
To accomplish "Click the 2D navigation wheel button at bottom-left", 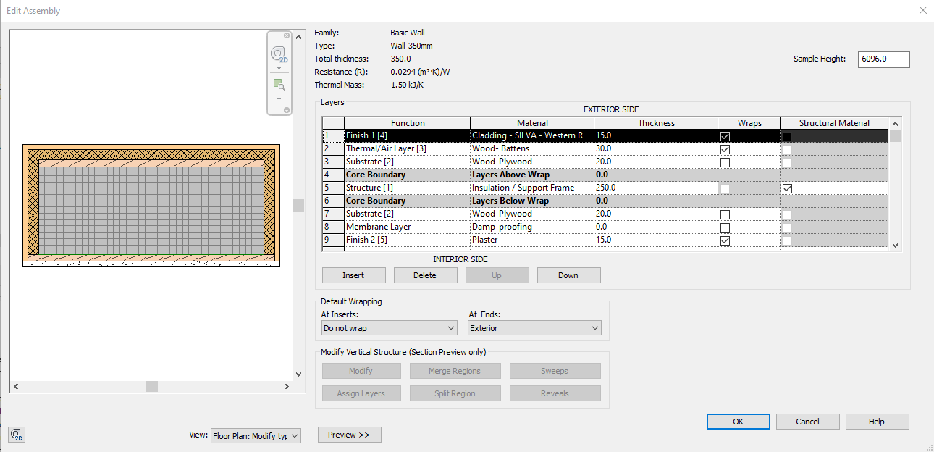I will pyautogui.click(x=17, y=435).
